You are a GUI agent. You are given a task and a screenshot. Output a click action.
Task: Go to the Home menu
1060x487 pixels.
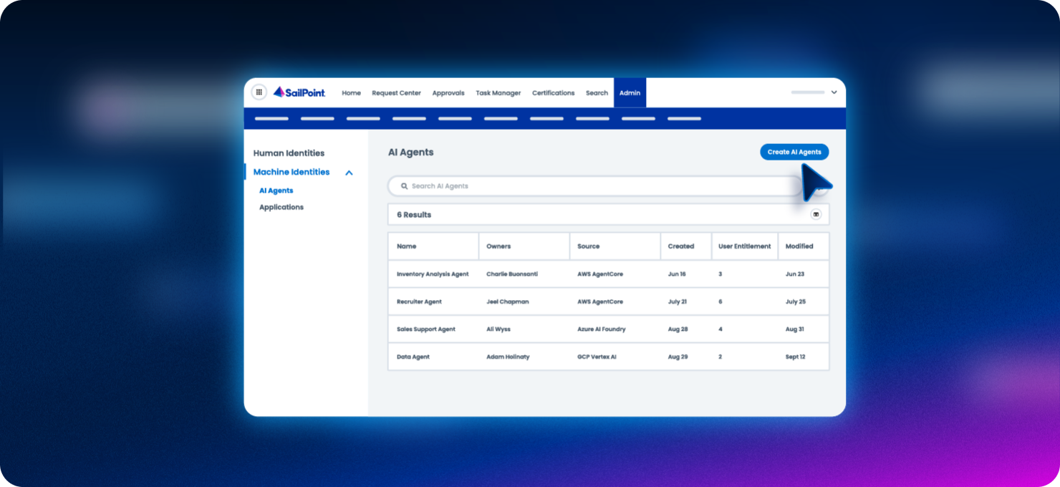click(351, 93)
